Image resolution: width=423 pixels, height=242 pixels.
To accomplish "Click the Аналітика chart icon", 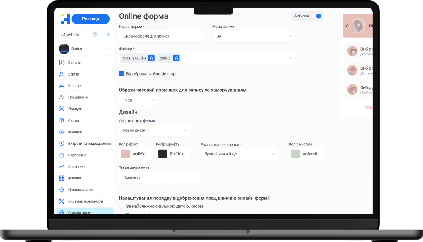I will (62, 167).
